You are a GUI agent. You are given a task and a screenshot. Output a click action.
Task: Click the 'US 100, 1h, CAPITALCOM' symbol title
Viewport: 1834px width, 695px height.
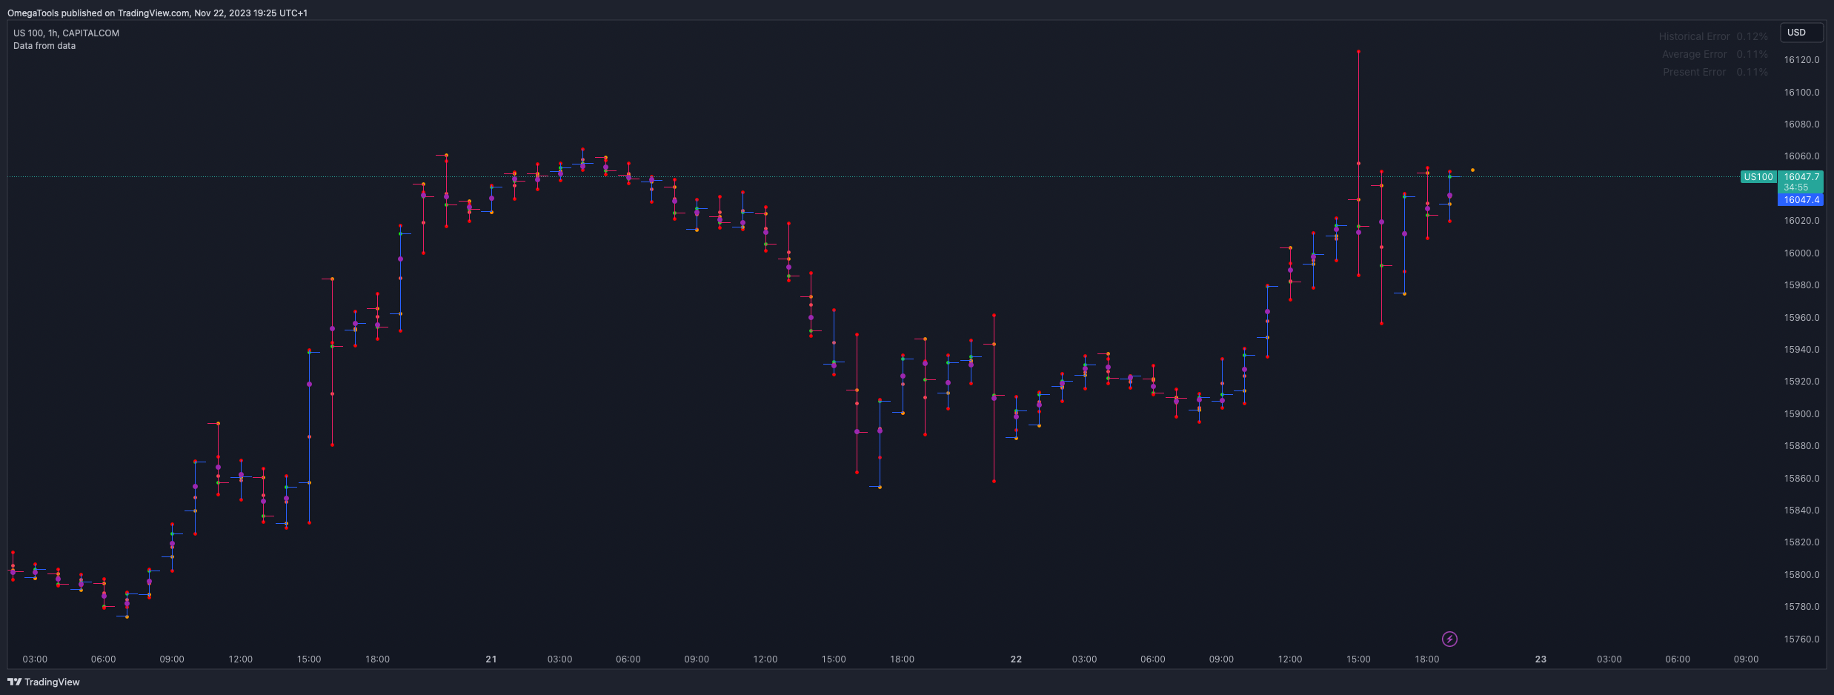tap(66, 33)
